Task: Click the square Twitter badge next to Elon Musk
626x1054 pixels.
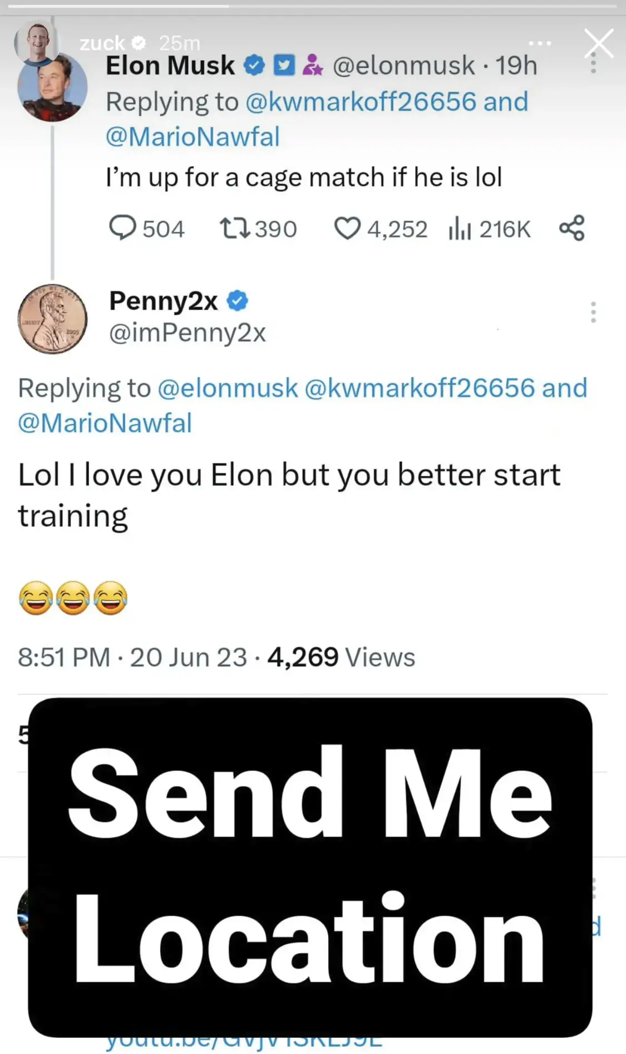Action: 284,66
